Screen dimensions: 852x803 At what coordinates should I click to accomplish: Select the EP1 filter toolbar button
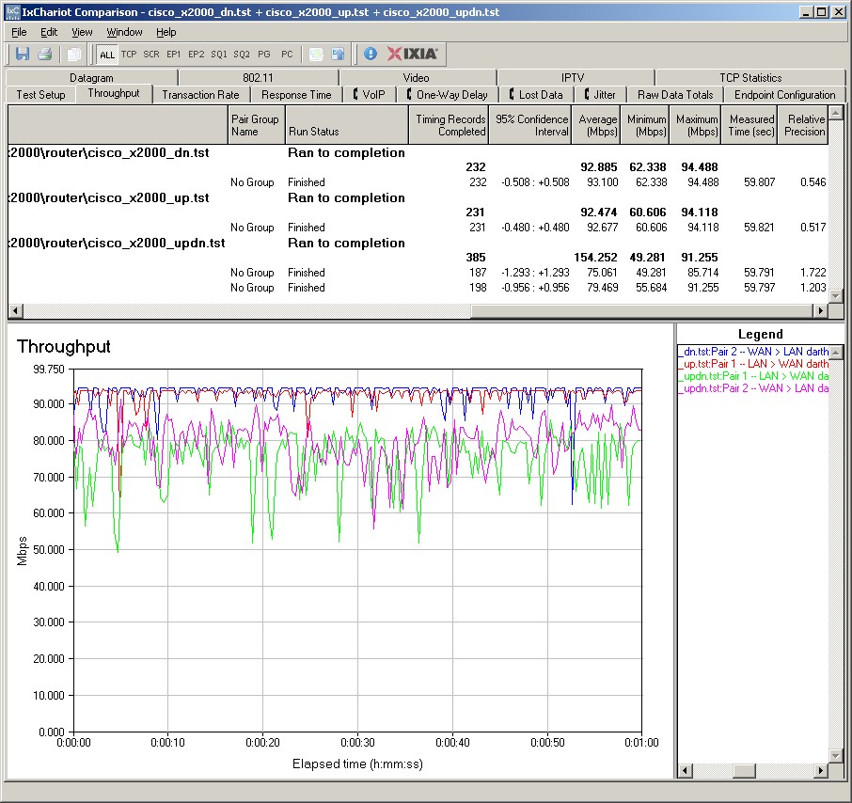(x=174, y=55)
